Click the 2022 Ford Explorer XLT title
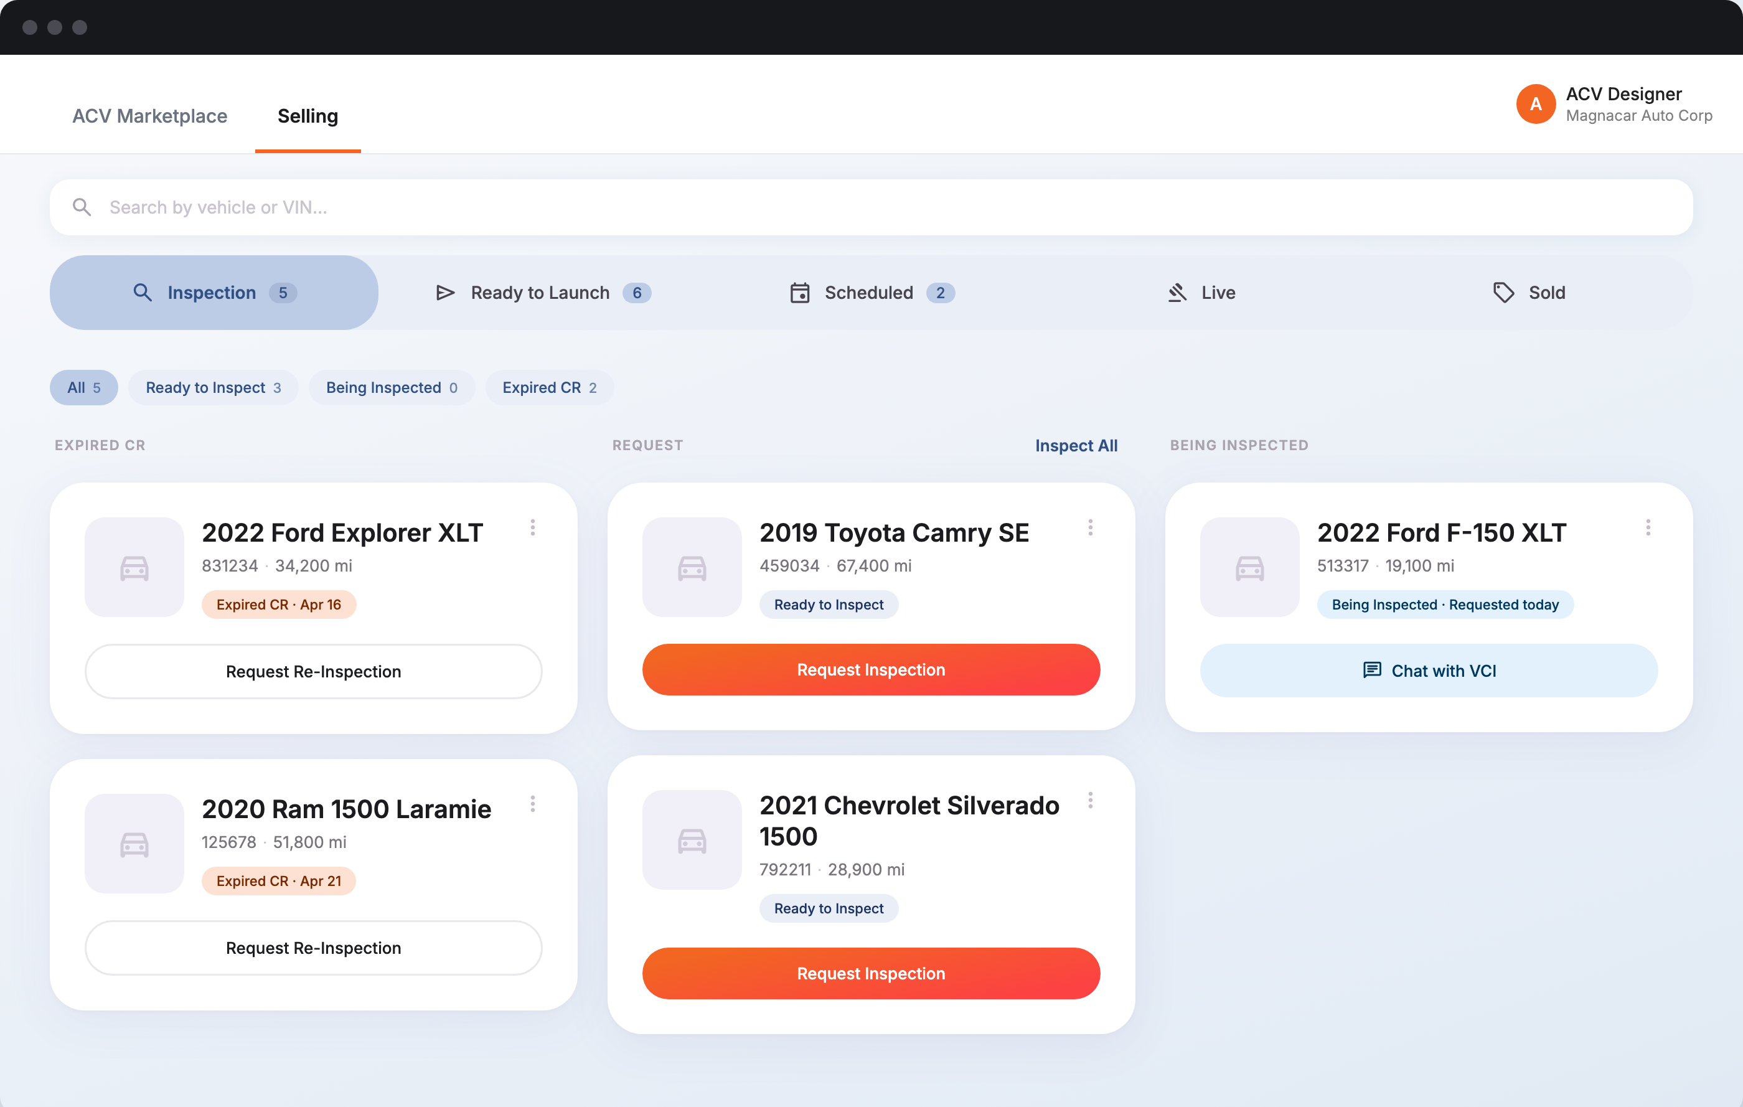 click(342, 533)
